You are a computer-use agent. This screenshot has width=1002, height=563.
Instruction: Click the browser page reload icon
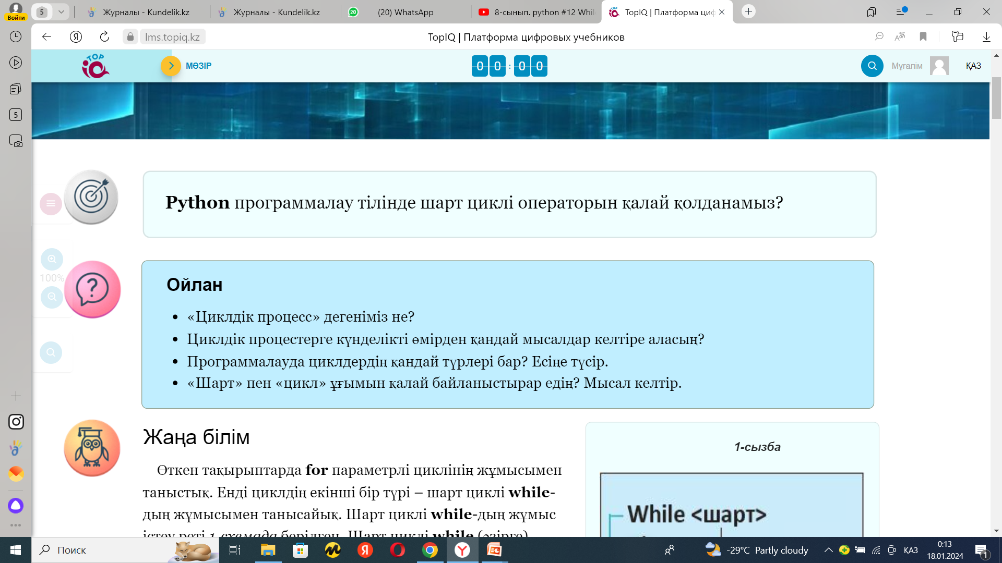104,37
